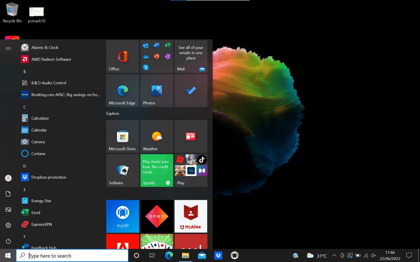Screen dimensions: 420x262
Task: Open the clock showing 11:46
Action: click(390, 255)
